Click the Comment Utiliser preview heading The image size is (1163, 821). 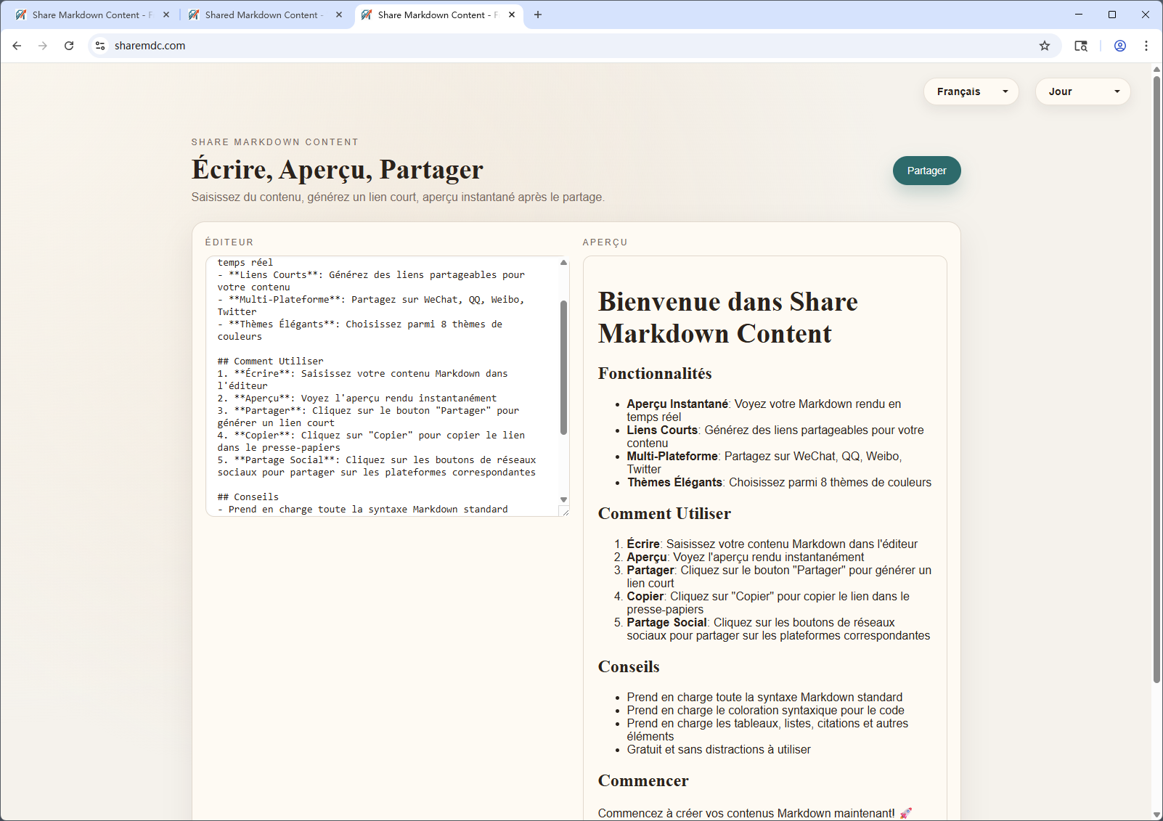tap(664, 513)
